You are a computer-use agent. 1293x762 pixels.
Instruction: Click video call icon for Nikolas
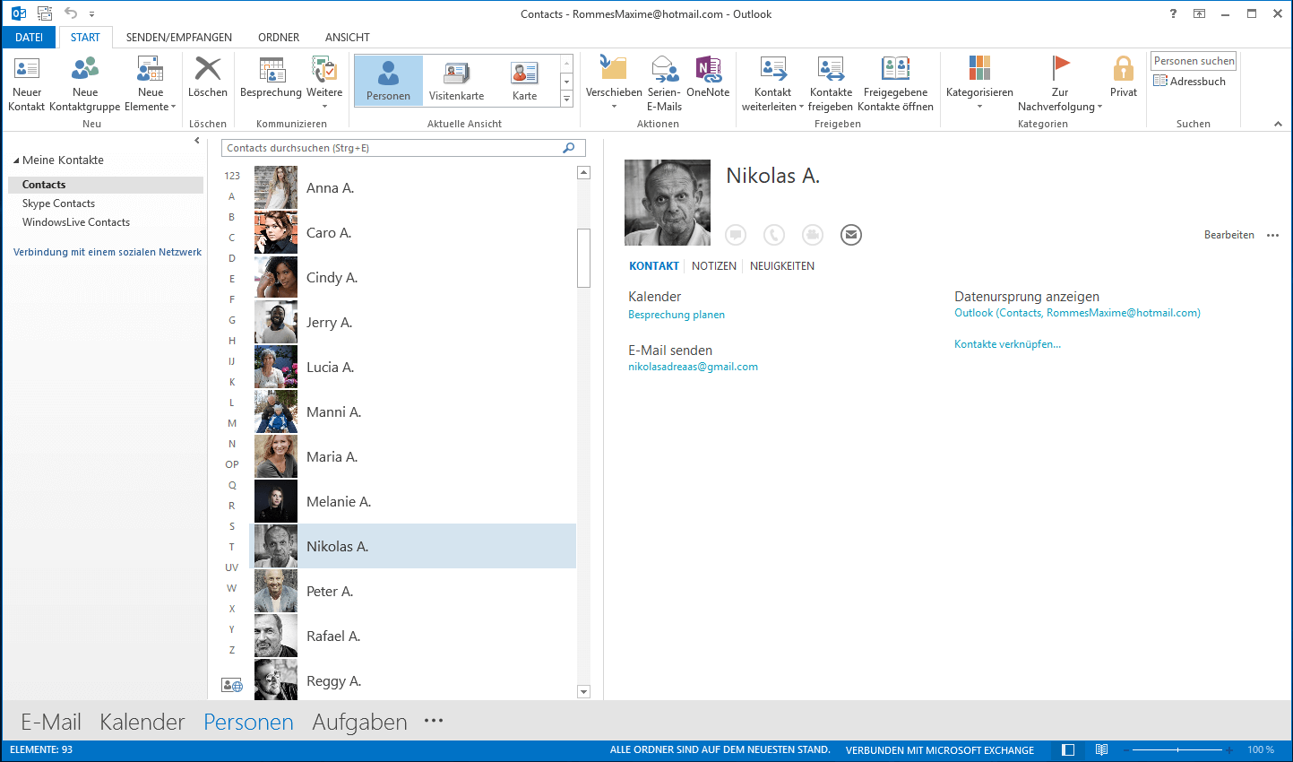[x=813, y=235]
